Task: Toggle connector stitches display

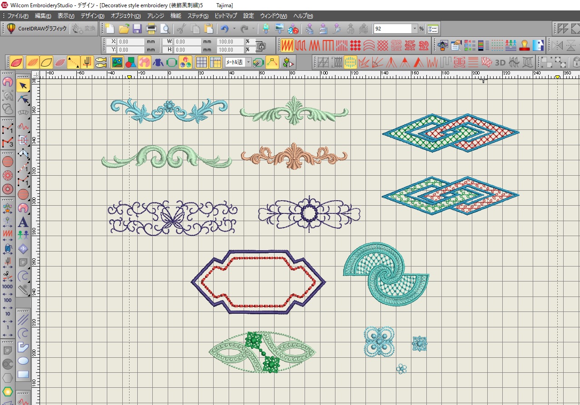Action: point(74,62)
